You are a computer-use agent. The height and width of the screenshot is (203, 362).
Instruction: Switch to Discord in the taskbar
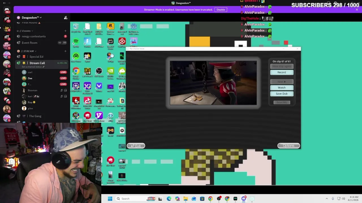click(x=244, y=199)
